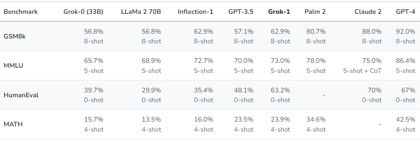The image size is (420, 141).
Task: Select Palm 2's 34.6% MATH score
Action: coord(316,119)
